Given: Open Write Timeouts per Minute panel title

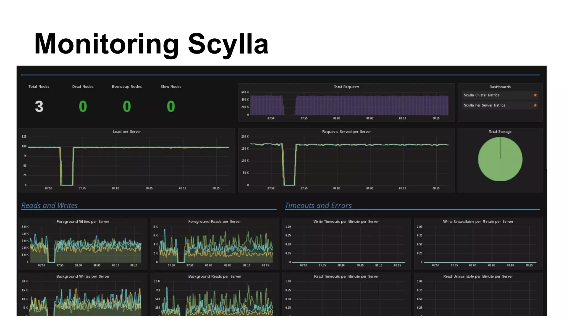Looking at the screenshot, I should pos(346,221).
